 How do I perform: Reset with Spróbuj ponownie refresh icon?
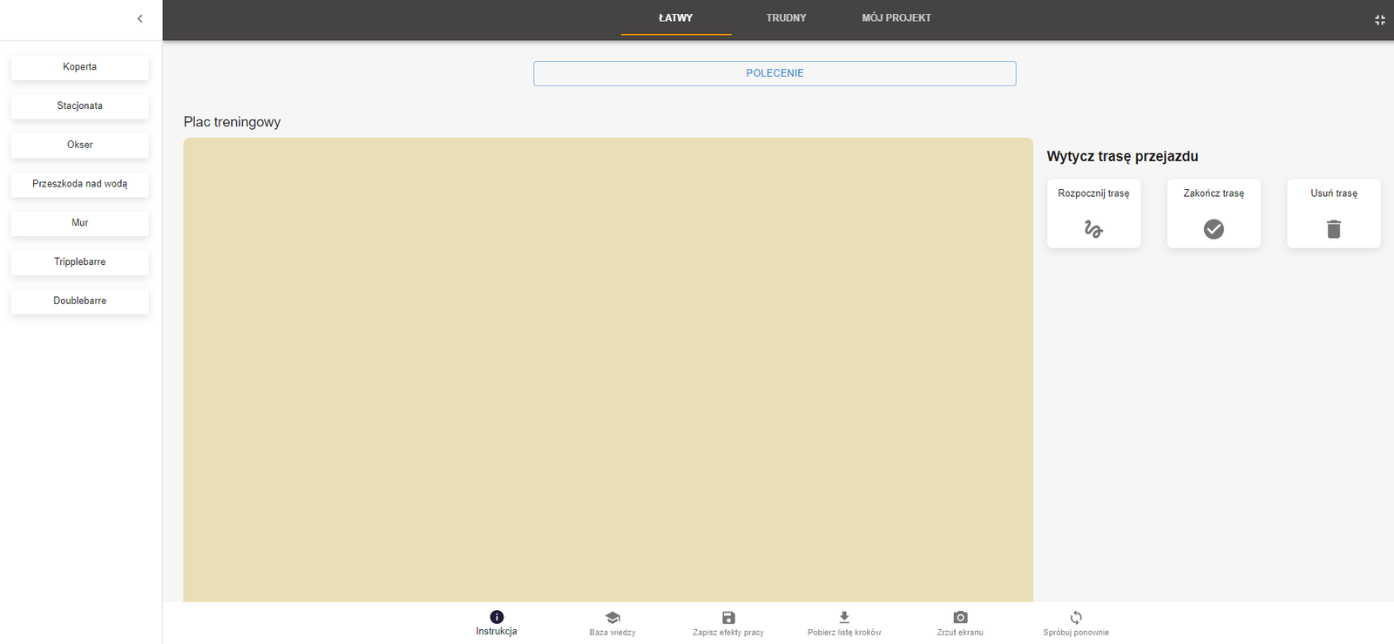[x=1076, y=617]
